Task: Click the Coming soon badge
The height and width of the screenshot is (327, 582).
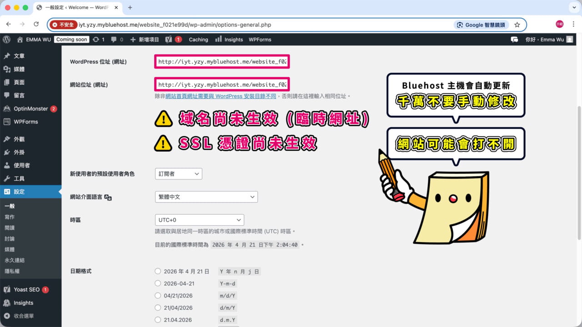Action: click(71, 40)
